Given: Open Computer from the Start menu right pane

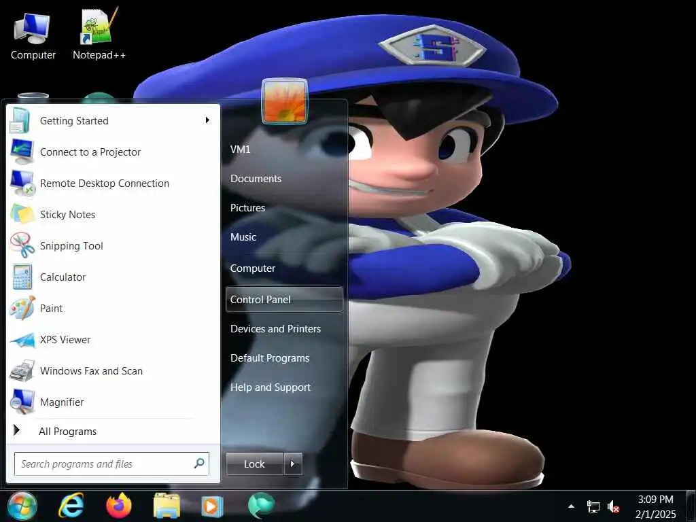Looking at the screenshot, I should [253, 268].
